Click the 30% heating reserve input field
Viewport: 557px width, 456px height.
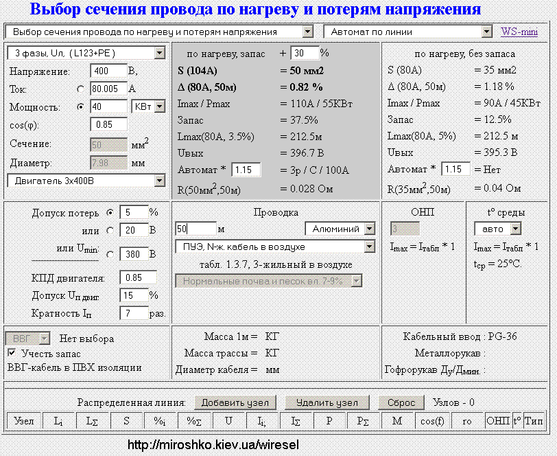click(x=305, y=54)
